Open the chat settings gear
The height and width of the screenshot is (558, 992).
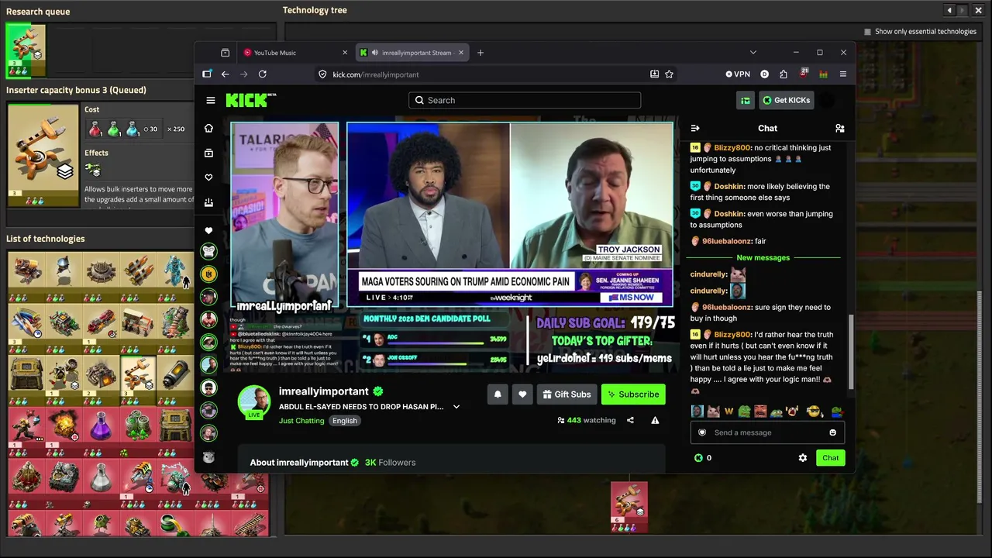803,458
